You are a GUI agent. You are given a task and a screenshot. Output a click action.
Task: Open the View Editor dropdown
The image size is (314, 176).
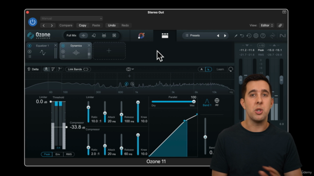coord(267,25)
